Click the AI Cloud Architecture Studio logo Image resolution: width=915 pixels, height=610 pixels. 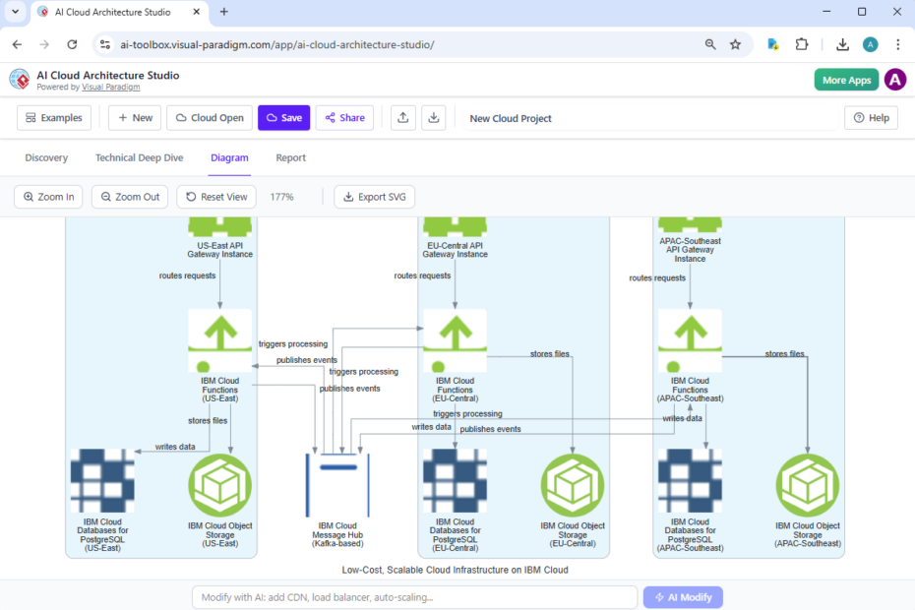pyautogui.click(x=18, y=79)
